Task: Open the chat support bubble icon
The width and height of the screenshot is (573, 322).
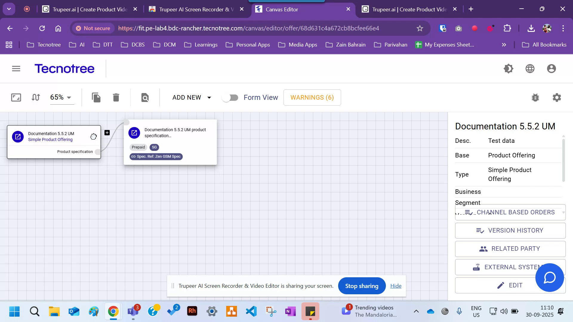Action: (549, 278)
